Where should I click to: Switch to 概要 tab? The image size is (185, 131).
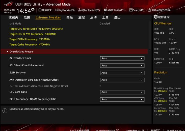pyautogui.click(x=27, y=17)
